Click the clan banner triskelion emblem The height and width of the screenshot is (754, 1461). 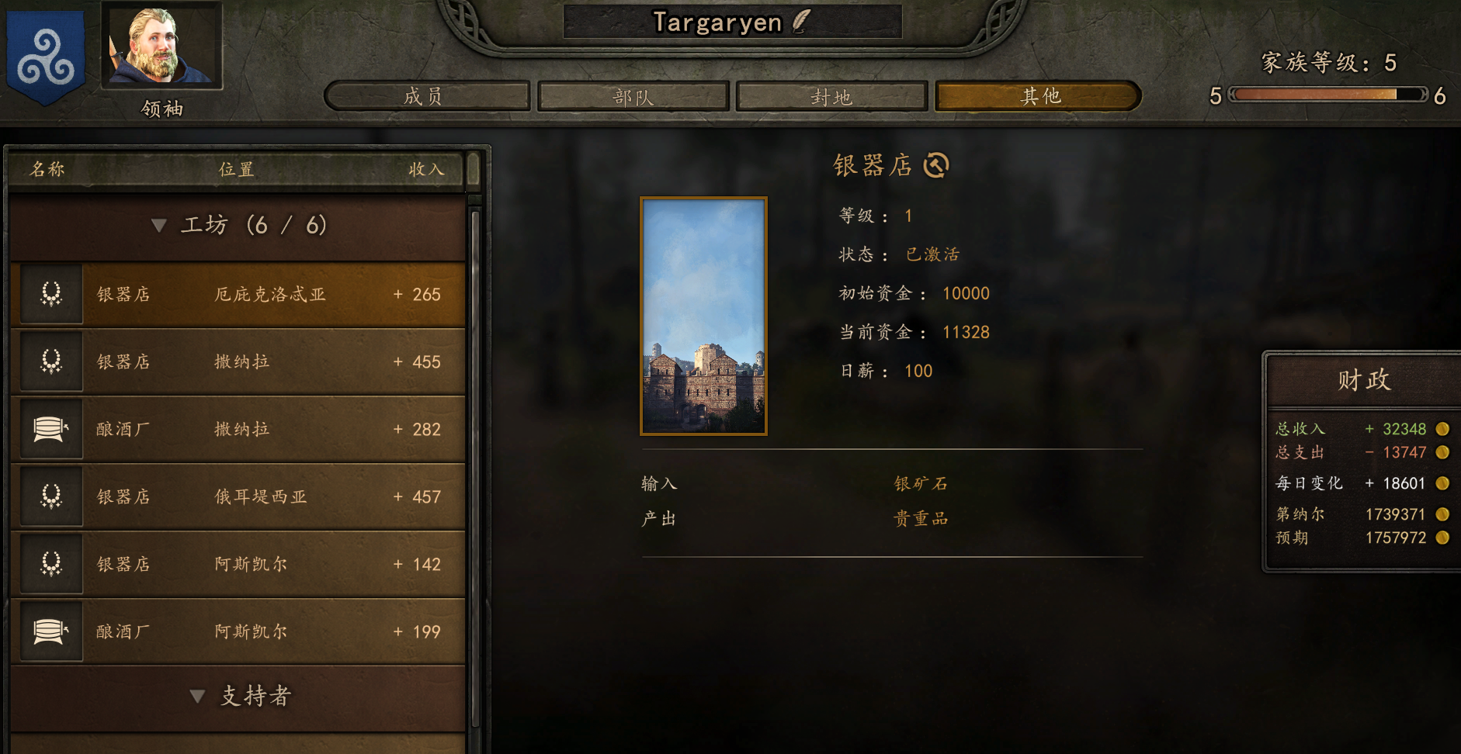46,56
